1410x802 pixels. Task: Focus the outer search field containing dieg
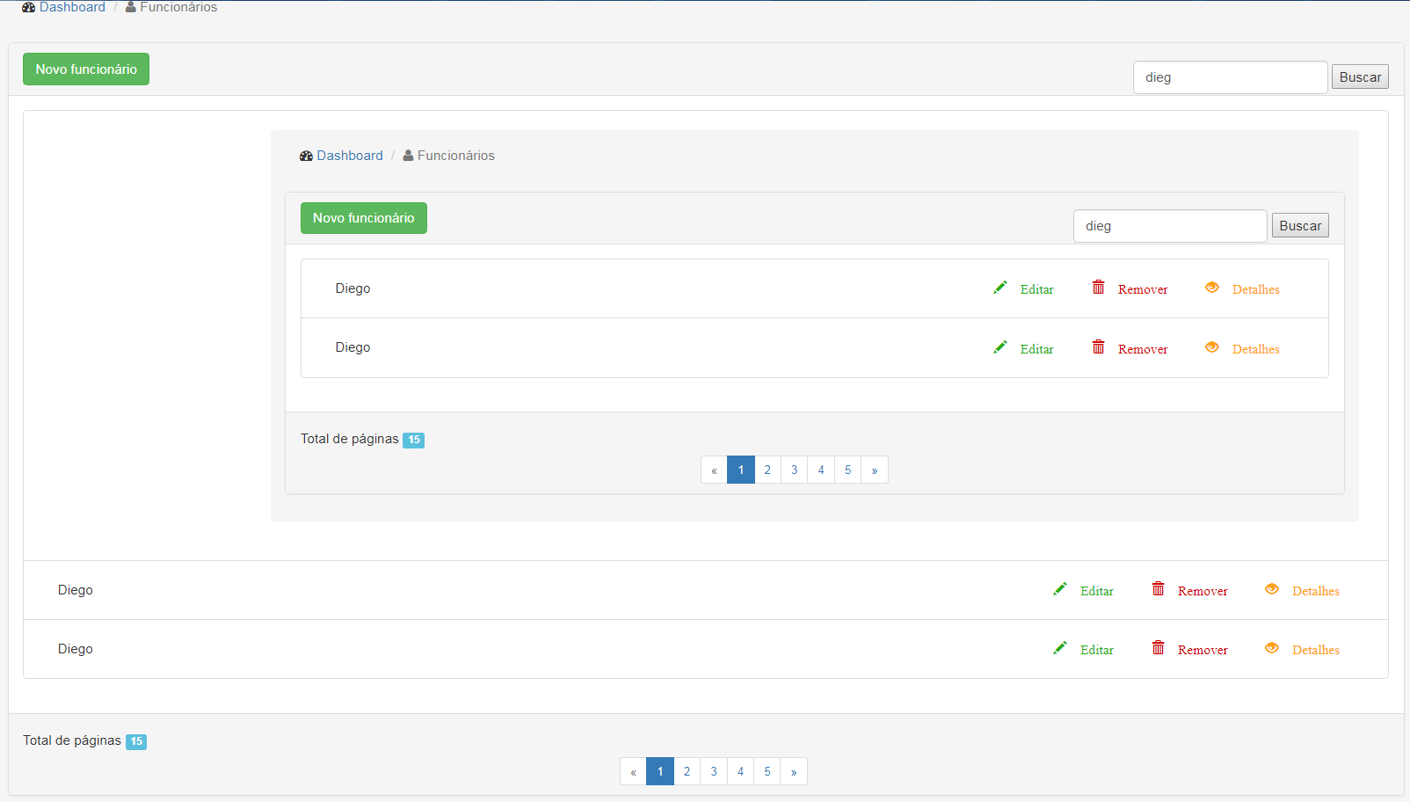1230,77
